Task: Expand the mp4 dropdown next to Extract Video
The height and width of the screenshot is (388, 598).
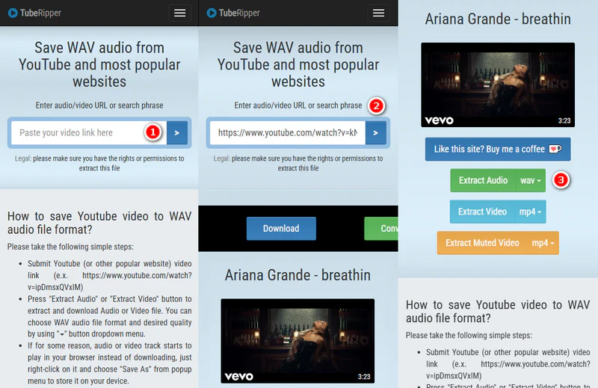Action: point(531,212)
